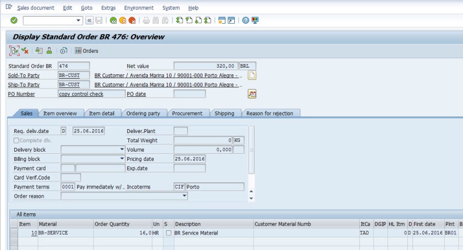Image resolution: width=463 pixels, height=250 pixels.
Task: Tick the S checkbox for item 10
Action: click(168, 233)
